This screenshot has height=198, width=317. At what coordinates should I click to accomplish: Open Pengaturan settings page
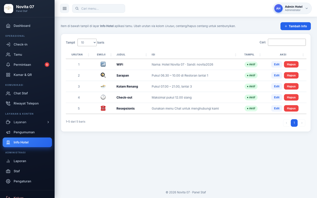(x=27, y=181)
